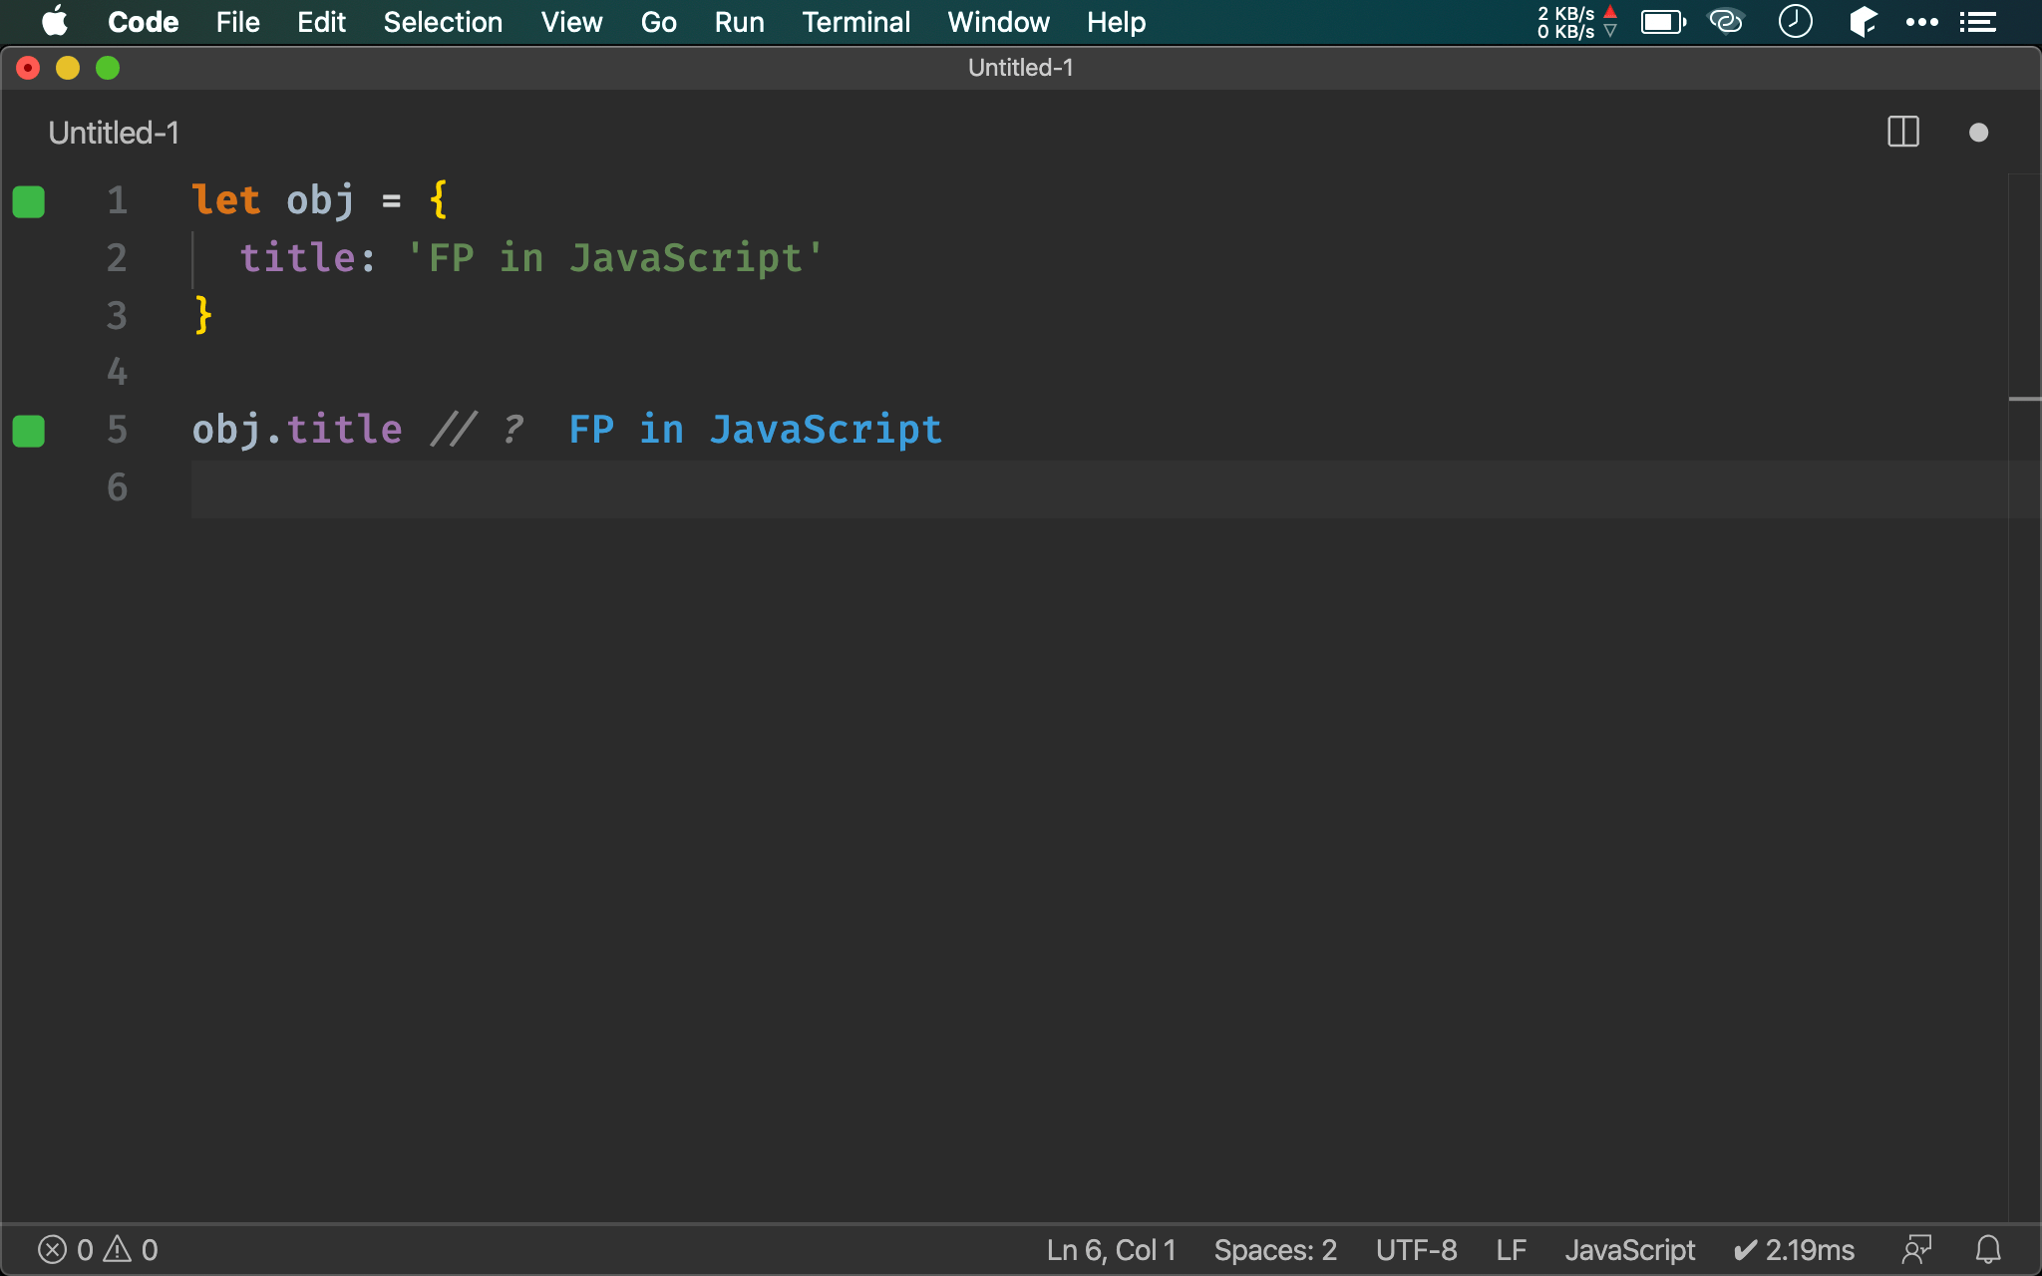The height and width of the screenshot is (1276, 2042).
Task: Click the LF end-of-line button
Action: pyautogui.click(x=1511, y=1249)
